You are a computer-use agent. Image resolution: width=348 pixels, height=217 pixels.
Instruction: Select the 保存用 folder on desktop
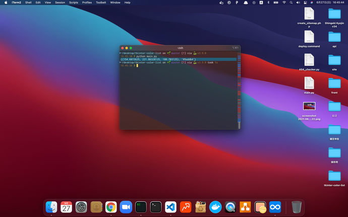click(334, 155)
